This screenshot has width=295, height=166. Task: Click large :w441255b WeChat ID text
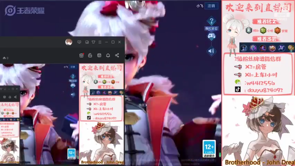260,83
